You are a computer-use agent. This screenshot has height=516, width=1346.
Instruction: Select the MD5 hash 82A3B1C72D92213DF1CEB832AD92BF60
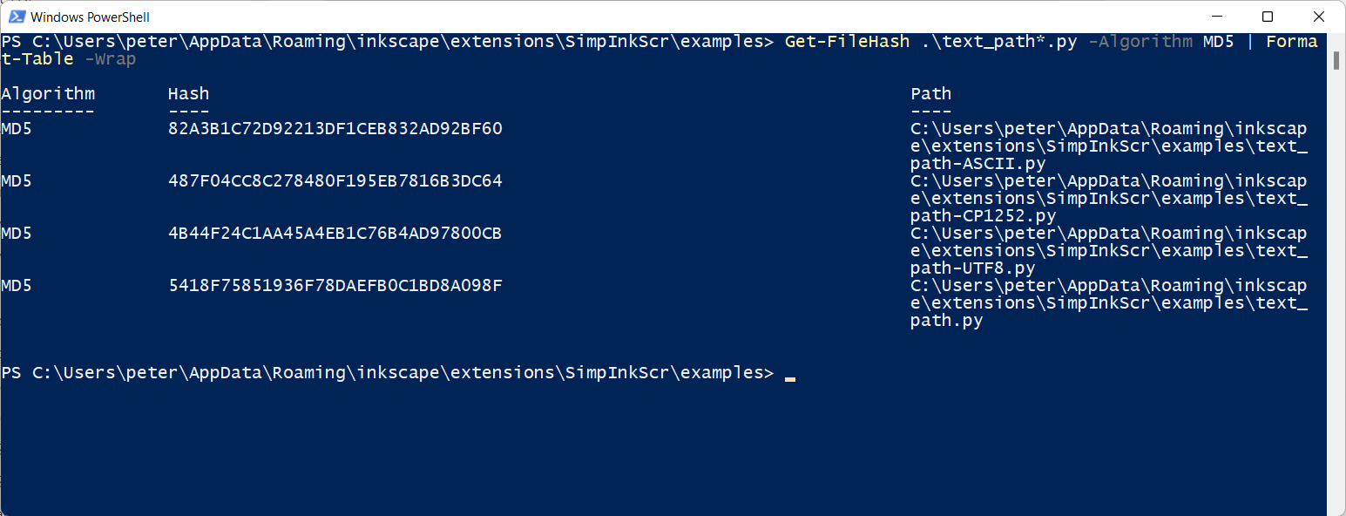pyautogui.click(x=335, y=128)
